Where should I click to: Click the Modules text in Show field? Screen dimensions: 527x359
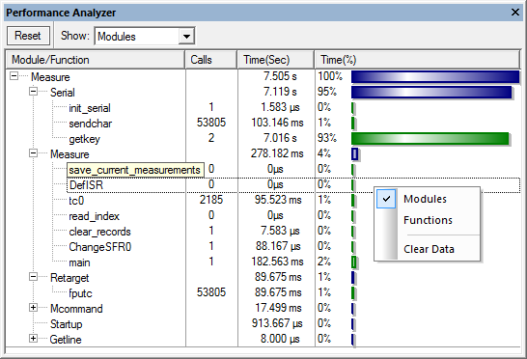117,37
